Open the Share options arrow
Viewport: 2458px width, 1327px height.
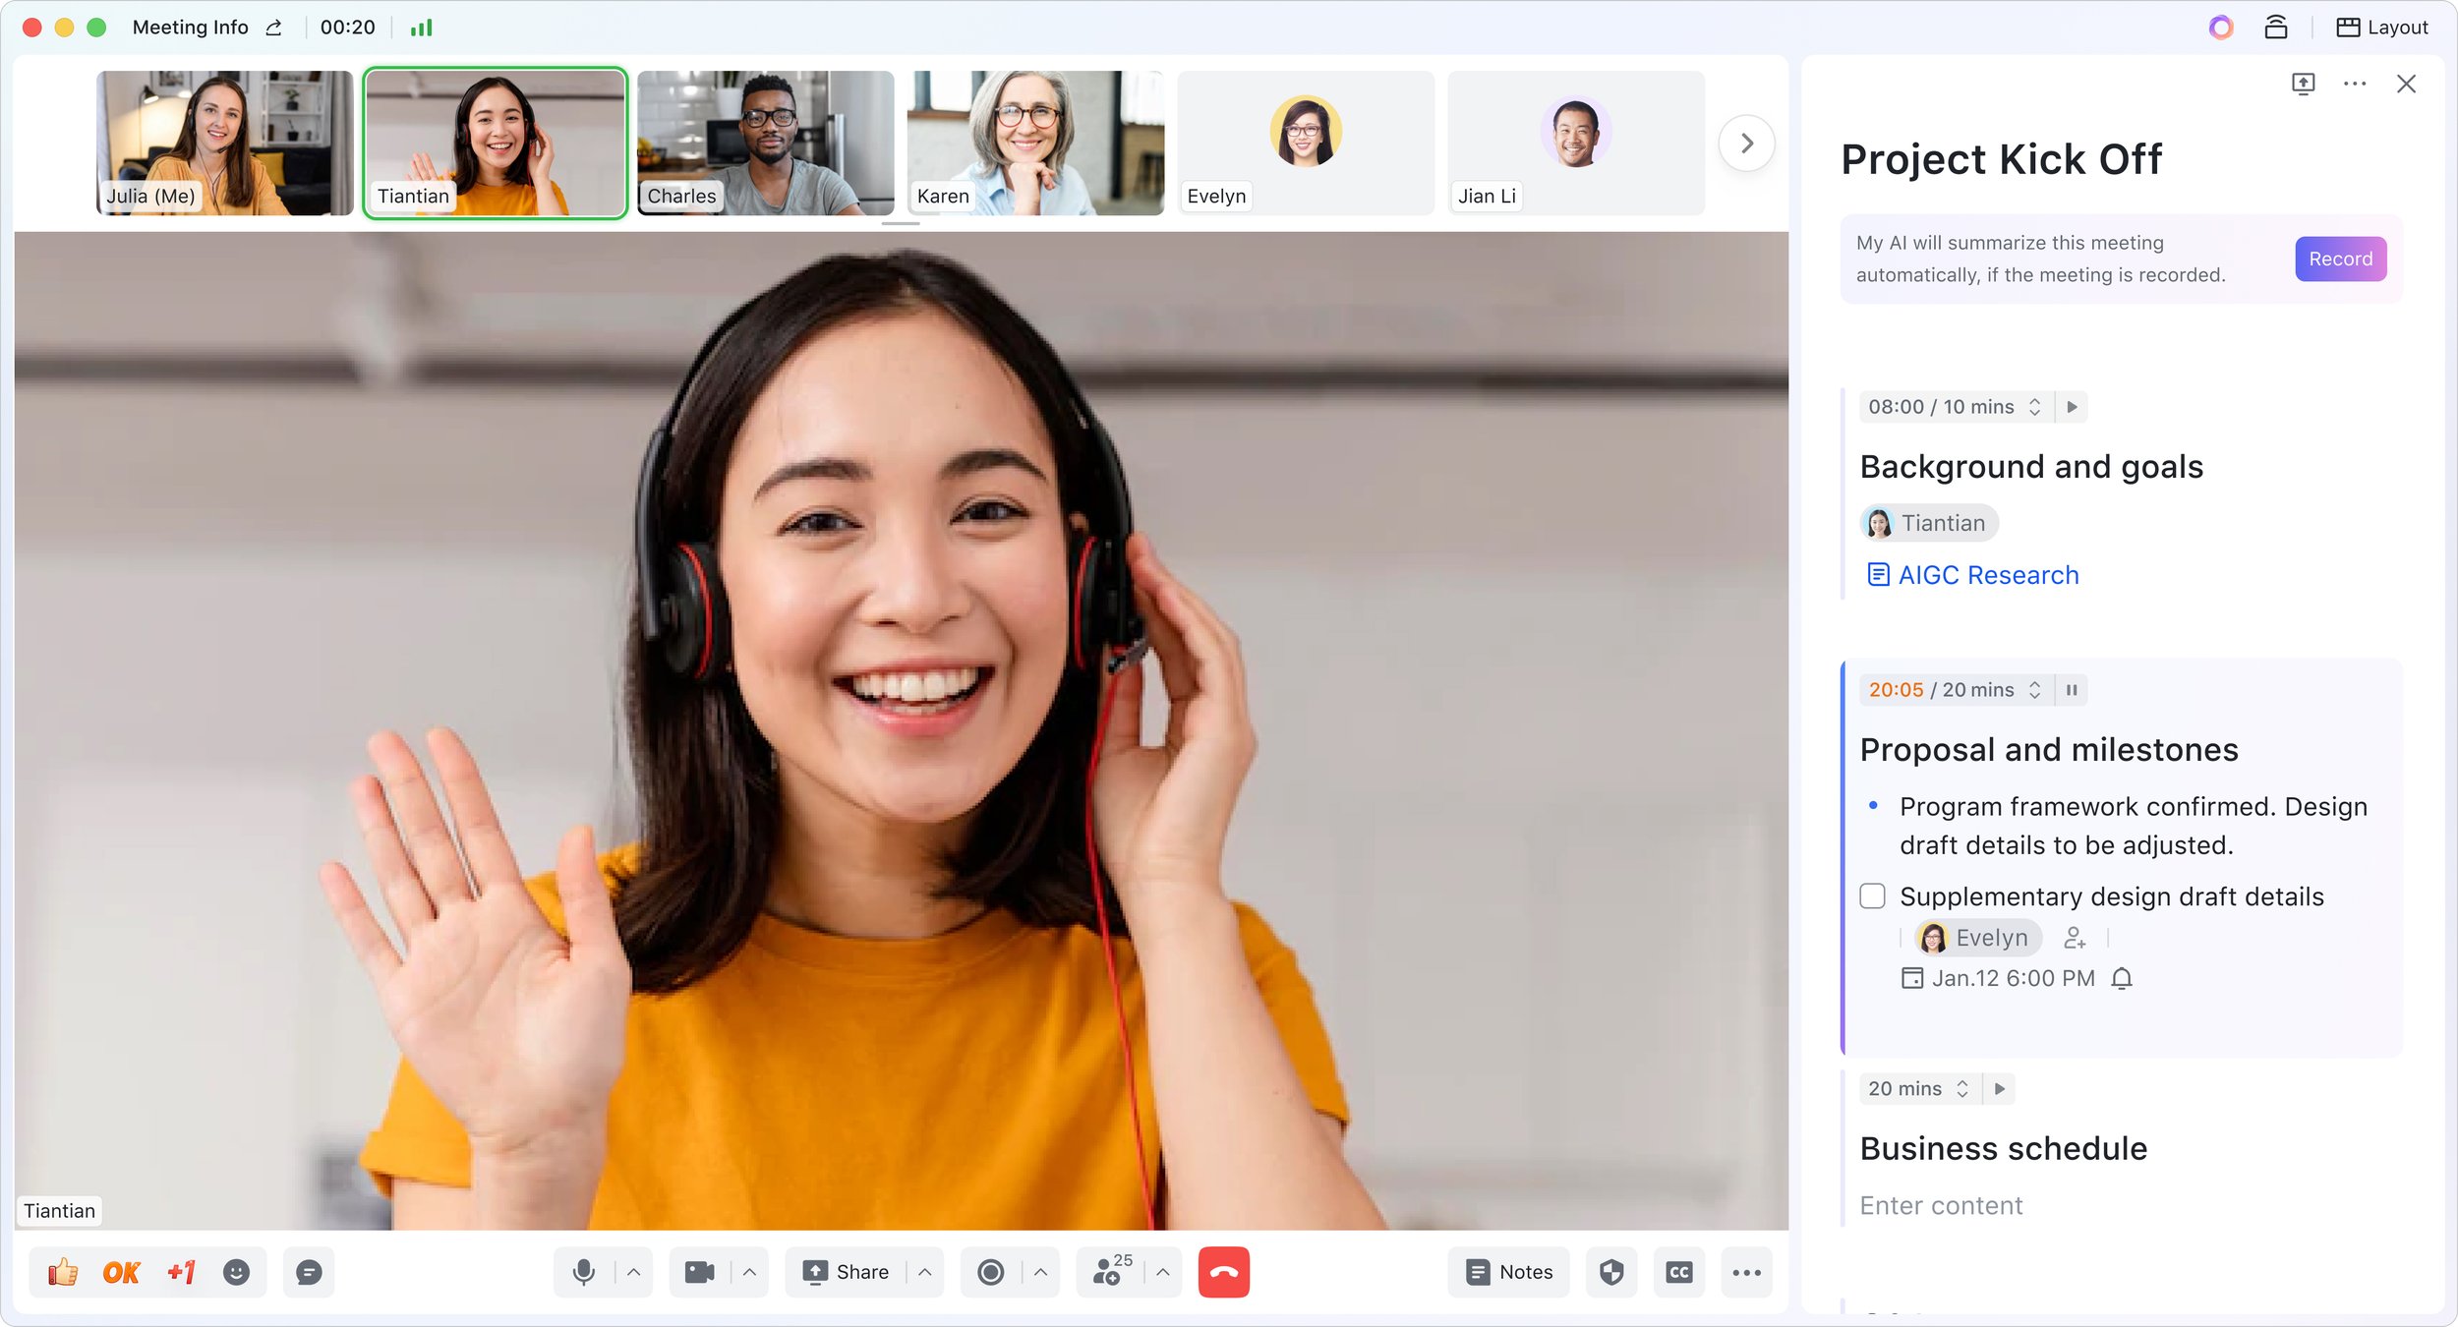pyautogui.click(x=925, y=1272)
